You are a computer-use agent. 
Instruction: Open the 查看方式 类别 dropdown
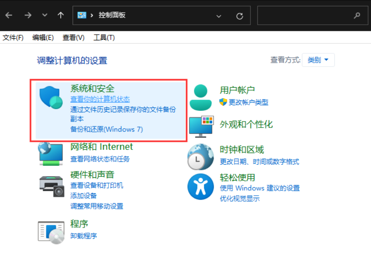click(318, 60)
